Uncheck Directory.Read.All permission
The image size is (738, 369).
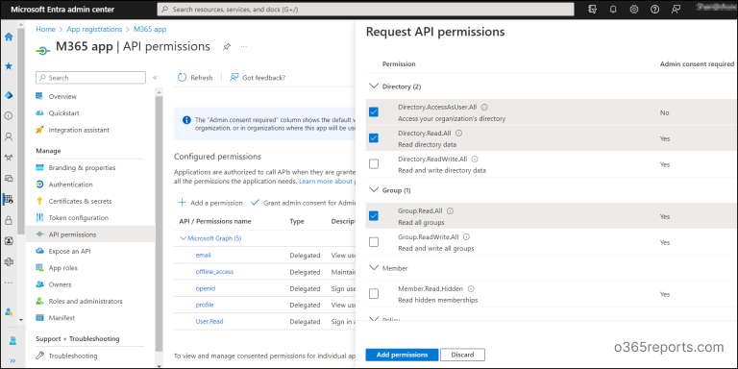pos(374,138)
